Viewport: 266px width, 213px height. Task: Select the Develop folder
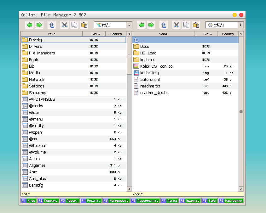coord(36,40)
